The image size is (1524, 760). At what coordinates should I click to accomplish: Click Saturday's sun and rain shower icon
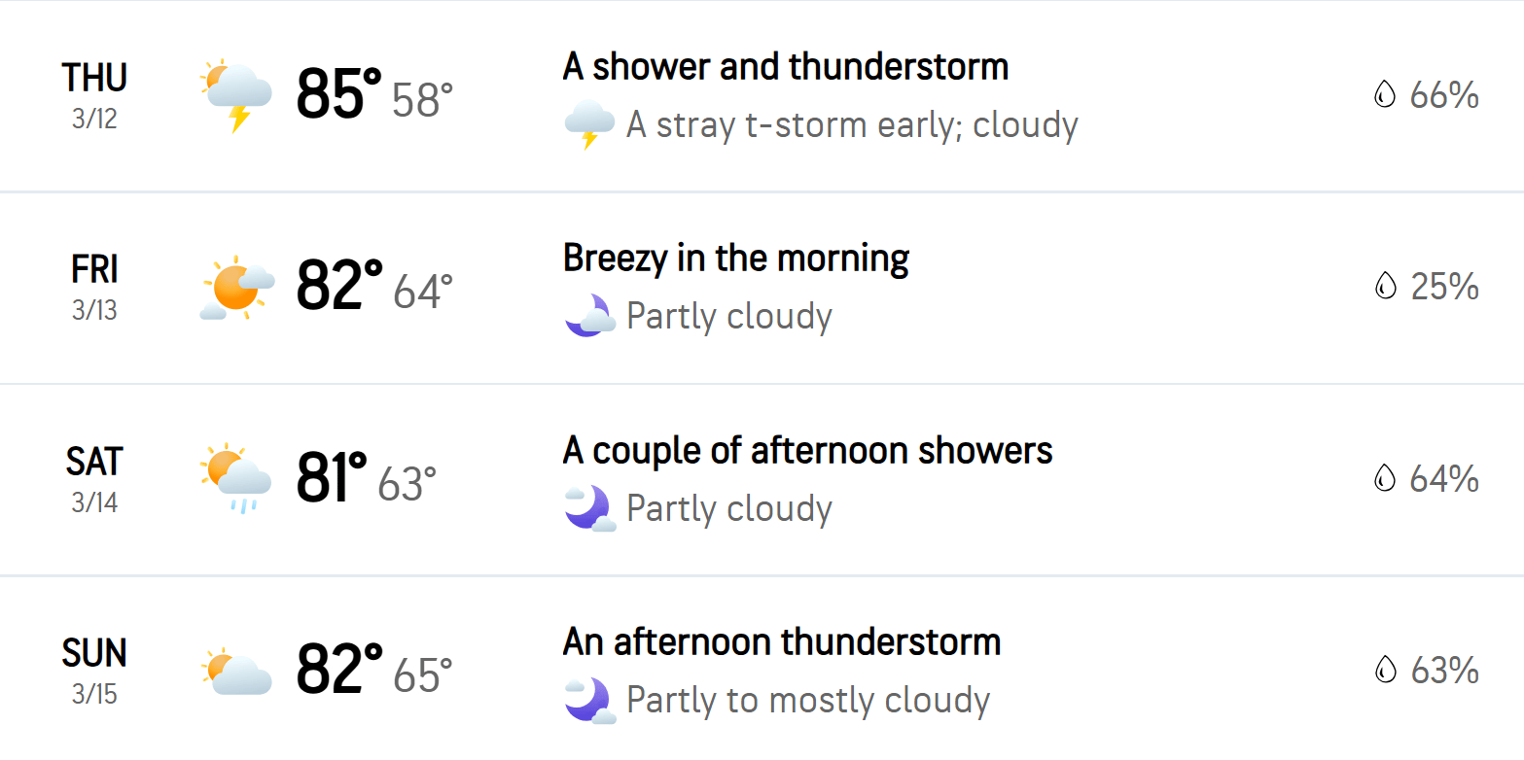click(x=236, y=478)
